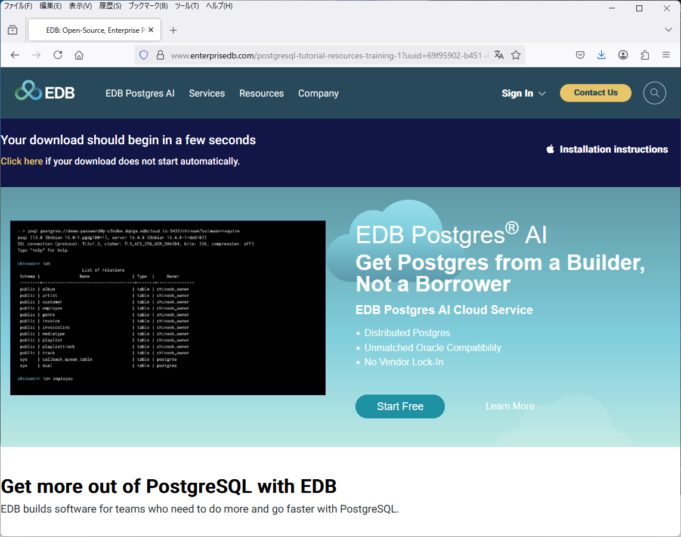Open the Firefox View tab icon
681x537 pixels.
pyautogui.click(x=13, y=30)
